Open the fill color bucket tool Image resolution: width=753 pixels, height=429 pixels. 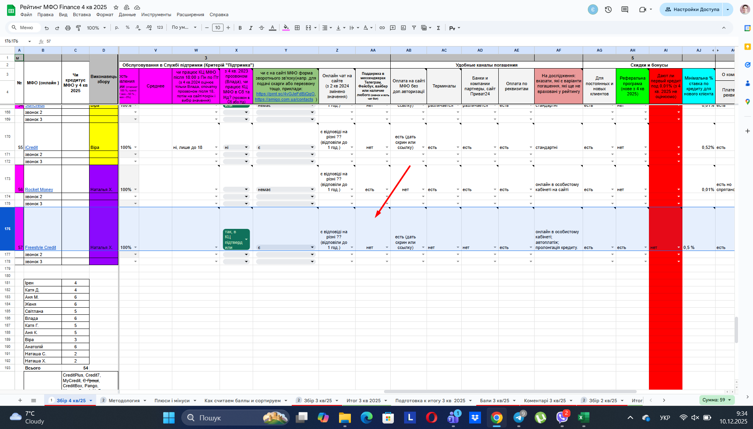[286, 28]
